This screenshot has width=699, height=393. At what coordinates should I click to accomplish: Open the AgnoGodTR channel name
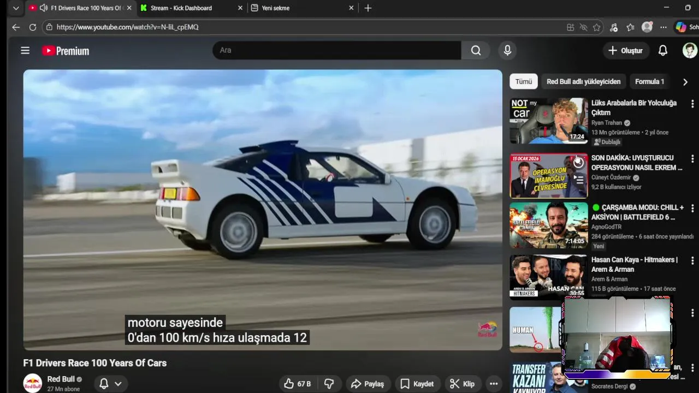(606, 227)
